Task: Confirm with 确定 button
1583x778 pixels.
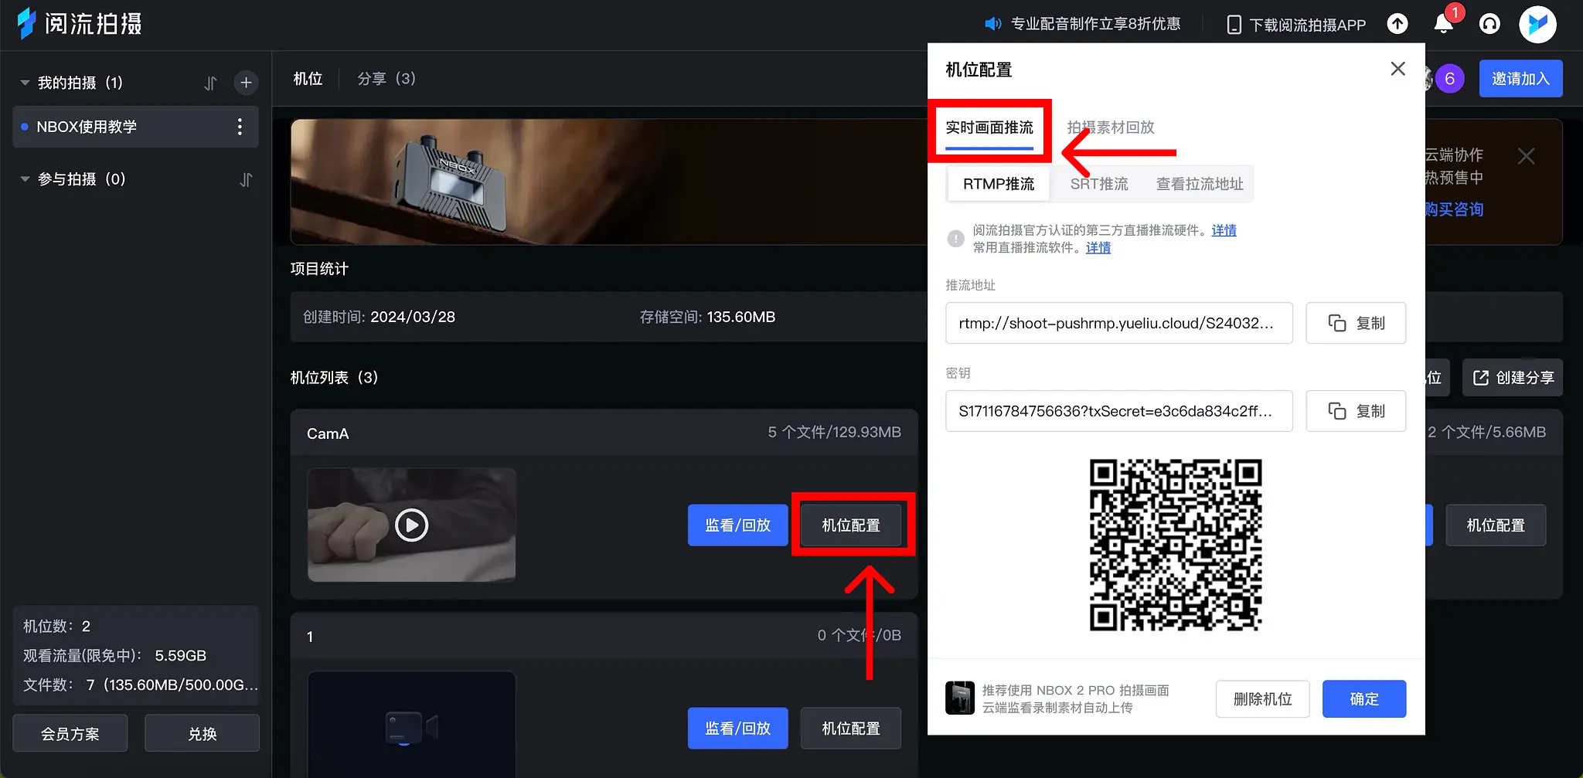Action: 1364,699
